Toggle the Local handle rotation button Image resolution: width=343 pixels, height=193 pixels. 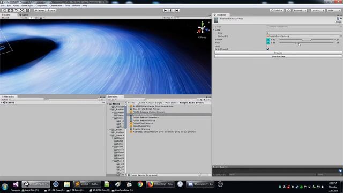51,10
